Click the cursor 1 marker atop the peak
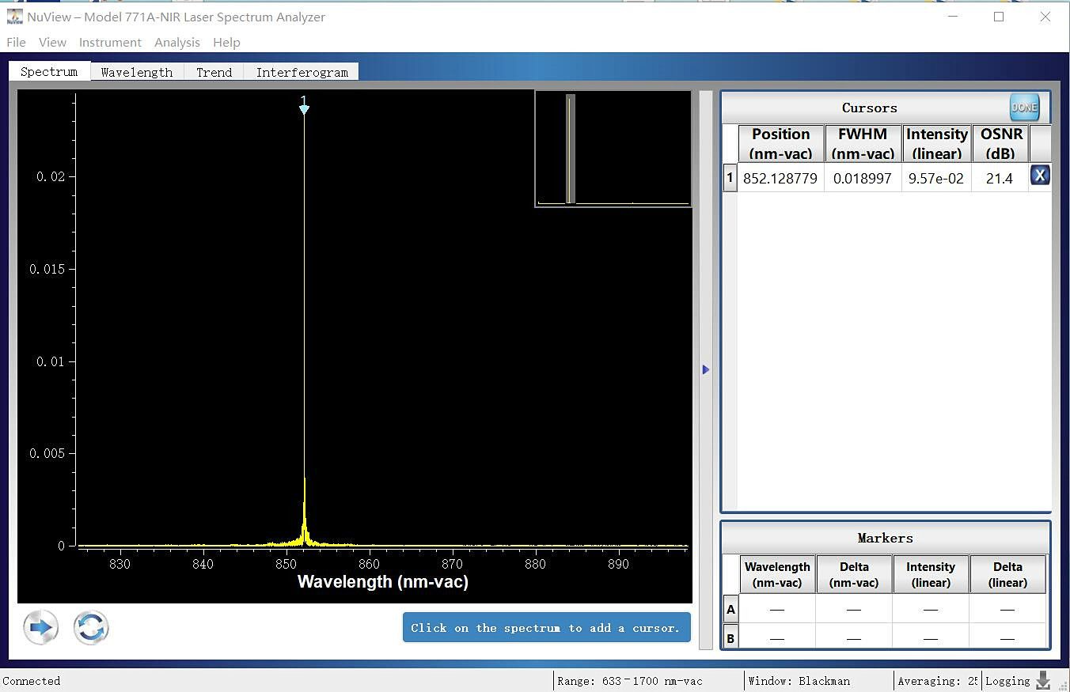 pyautogui.click(x=304, y=107)
